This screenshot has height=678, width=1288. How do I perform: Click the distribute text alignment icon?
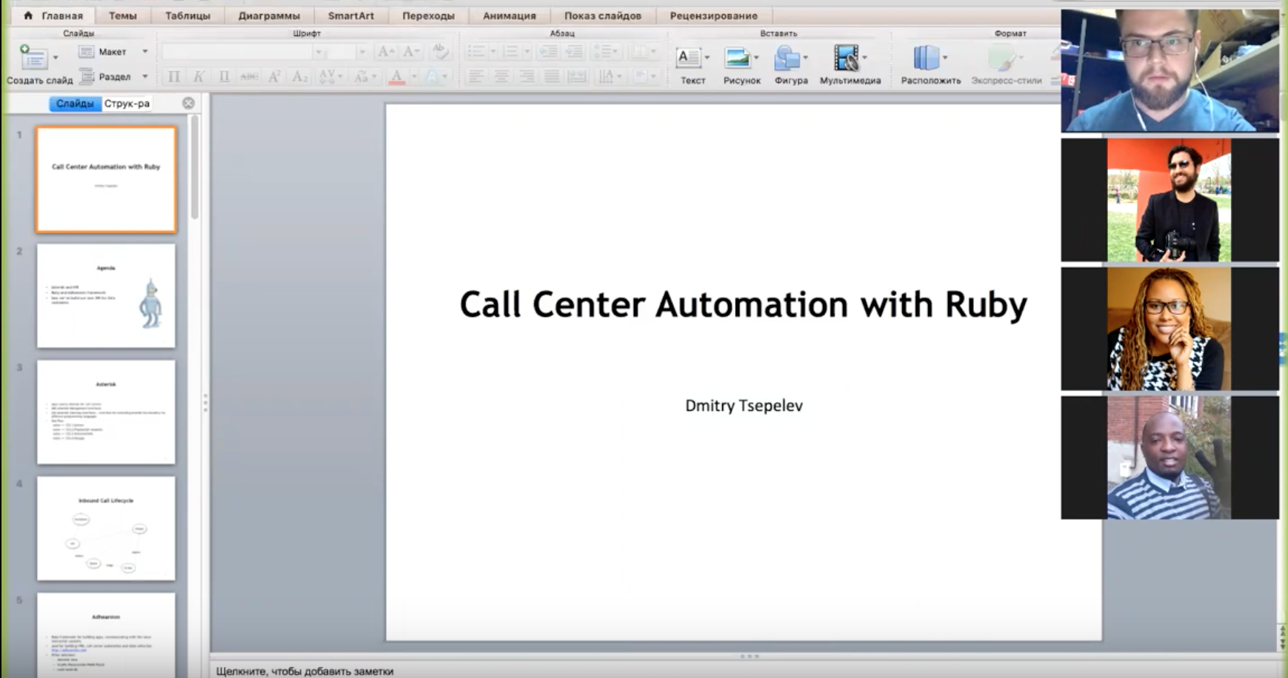coord(577,76)
